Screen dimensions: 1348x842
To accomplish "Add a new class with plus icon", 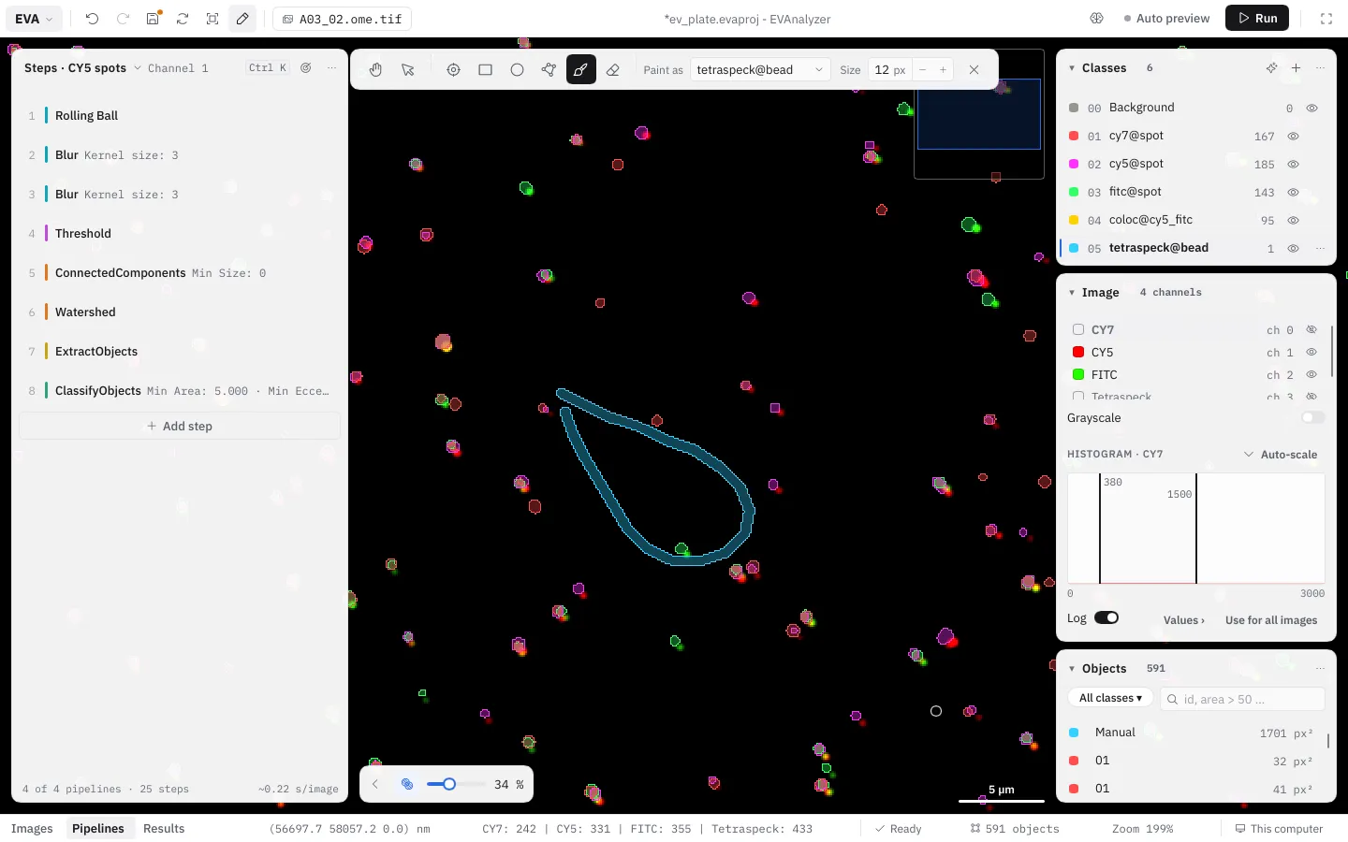I will [1296, 68].
